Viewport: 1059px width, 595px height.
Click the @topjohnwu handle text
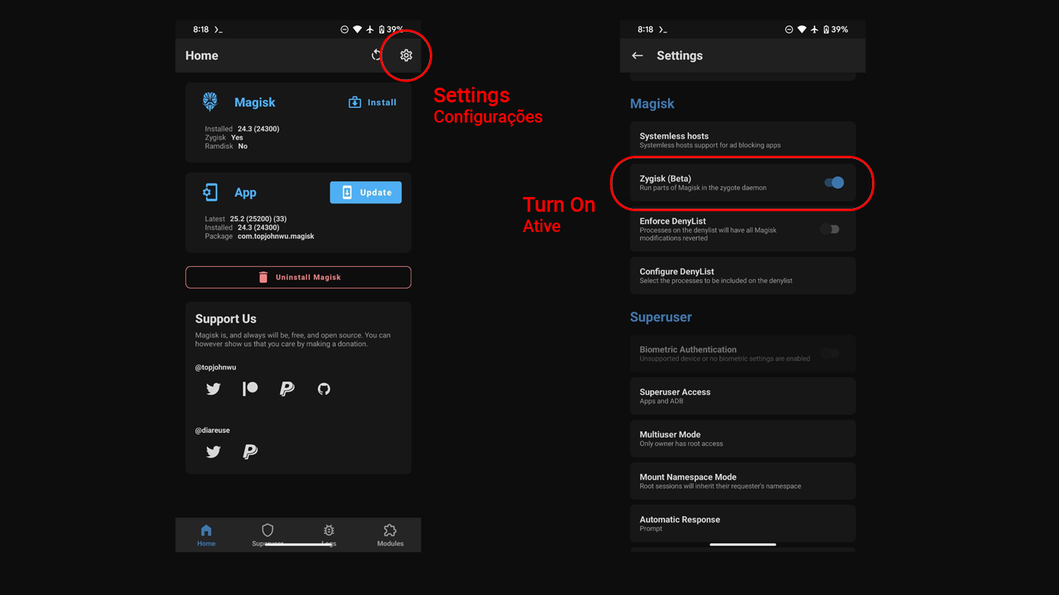click(x=216, y=367)
